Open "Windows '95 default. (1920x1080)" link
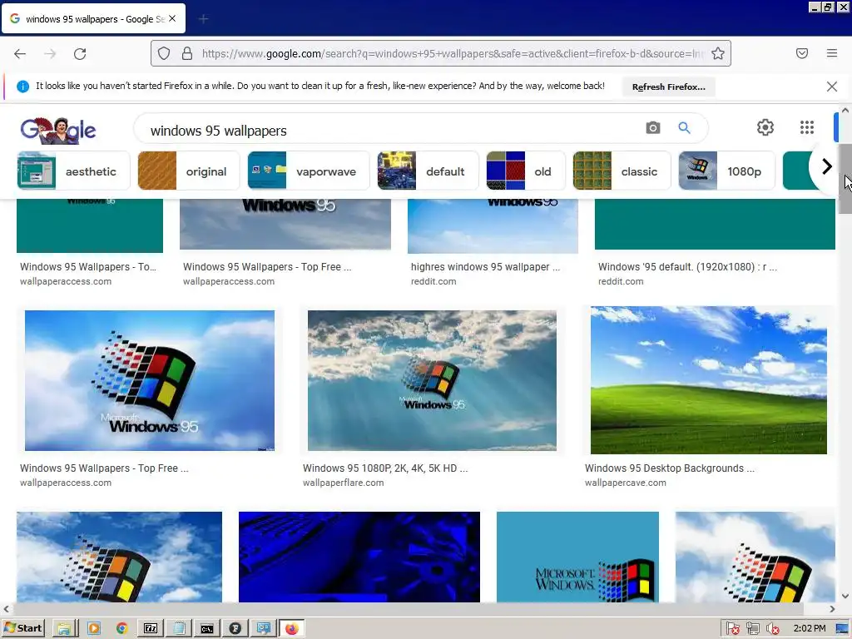This screenshot has width=852, height=639. tap(687, 267)
